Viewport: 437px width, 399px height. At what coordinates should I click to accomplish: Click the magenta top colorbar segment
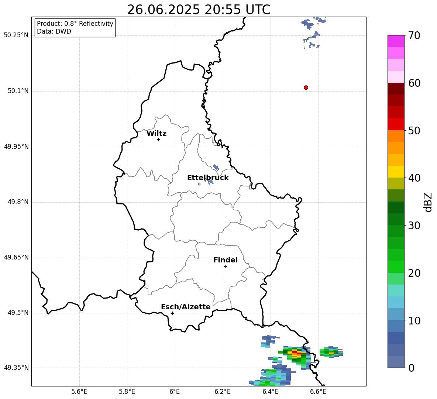(396, 41)
